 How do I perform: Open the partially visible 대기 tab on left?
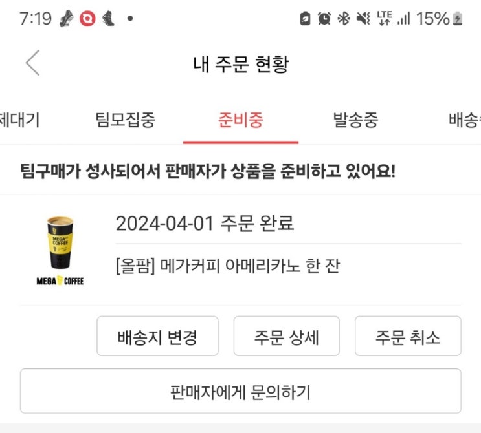(19, 120)
